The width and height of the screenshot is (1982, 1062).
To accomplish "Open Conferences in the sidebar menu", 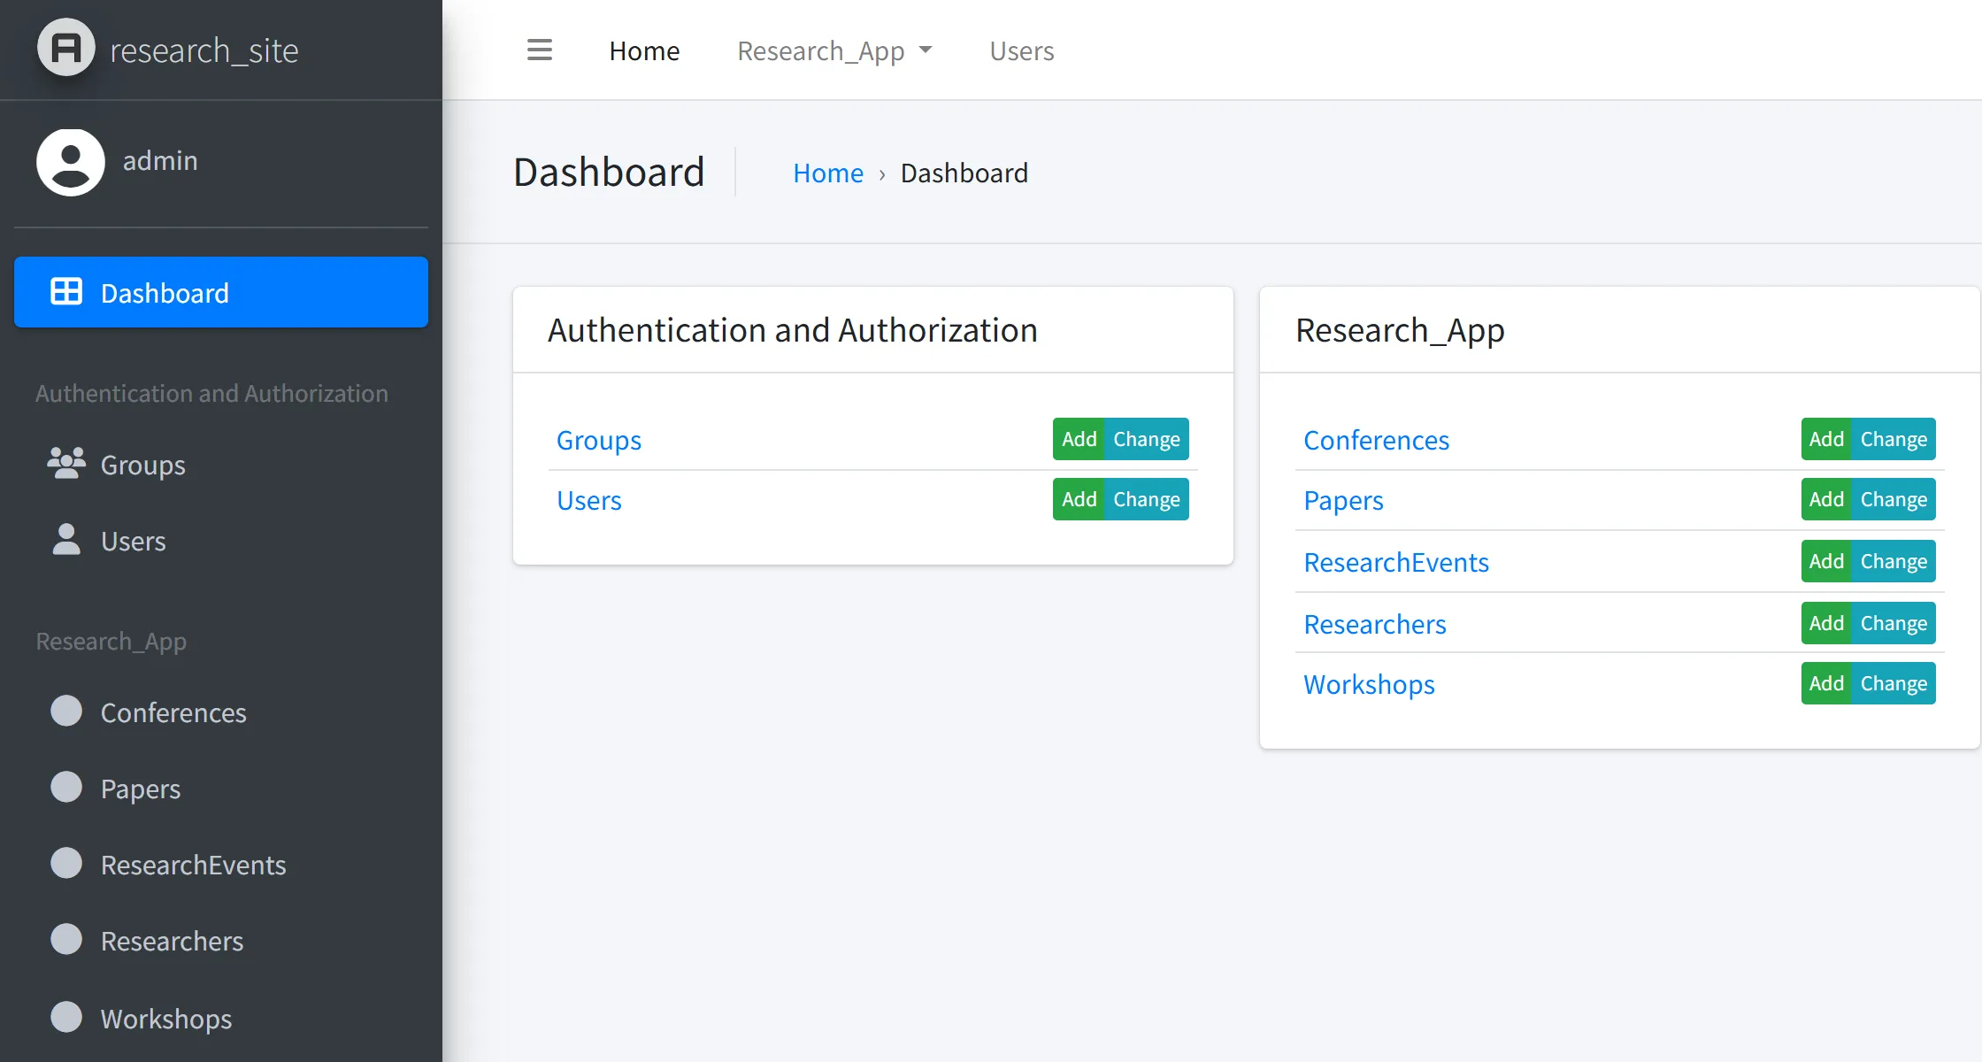I will click(x=221, y=712).
